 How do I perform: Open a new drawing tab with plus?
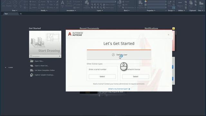point(21,14)
